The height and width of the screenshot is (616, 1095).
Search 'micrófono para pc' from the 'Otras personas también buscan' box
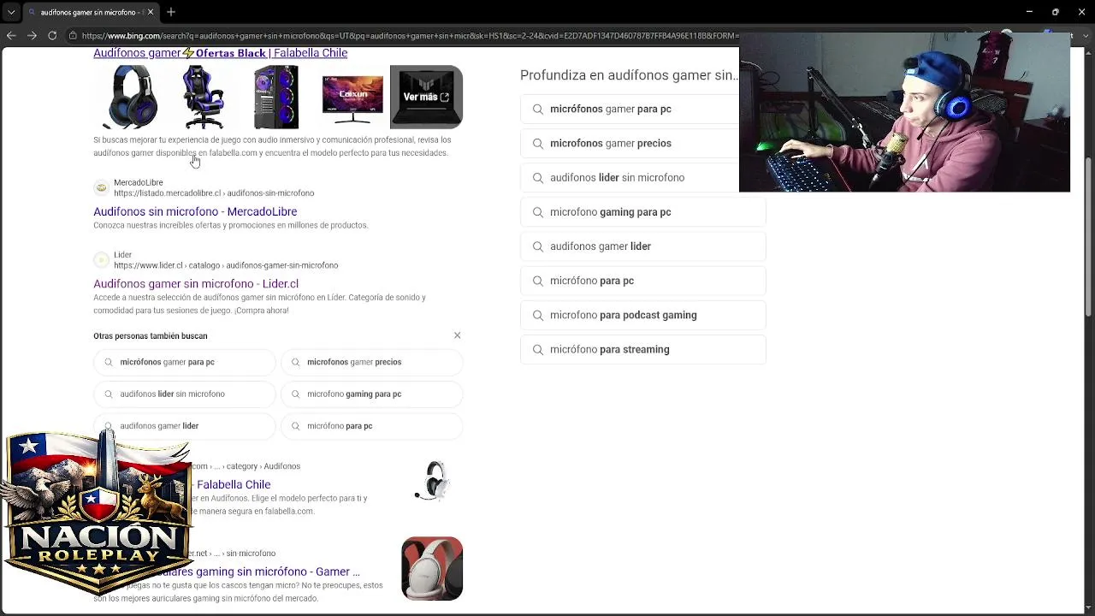(372, 426)
